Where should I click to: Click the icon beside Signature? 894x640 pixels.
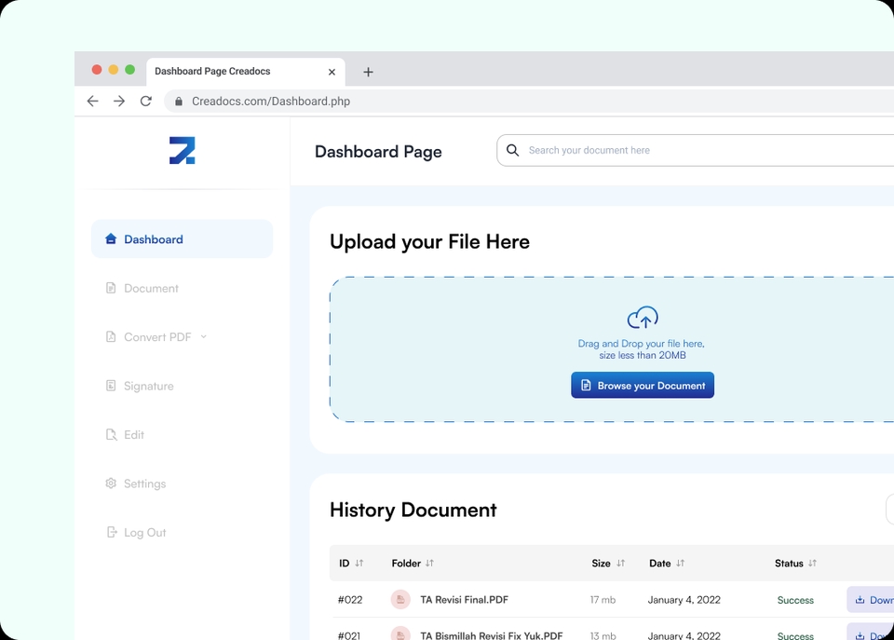111,386
